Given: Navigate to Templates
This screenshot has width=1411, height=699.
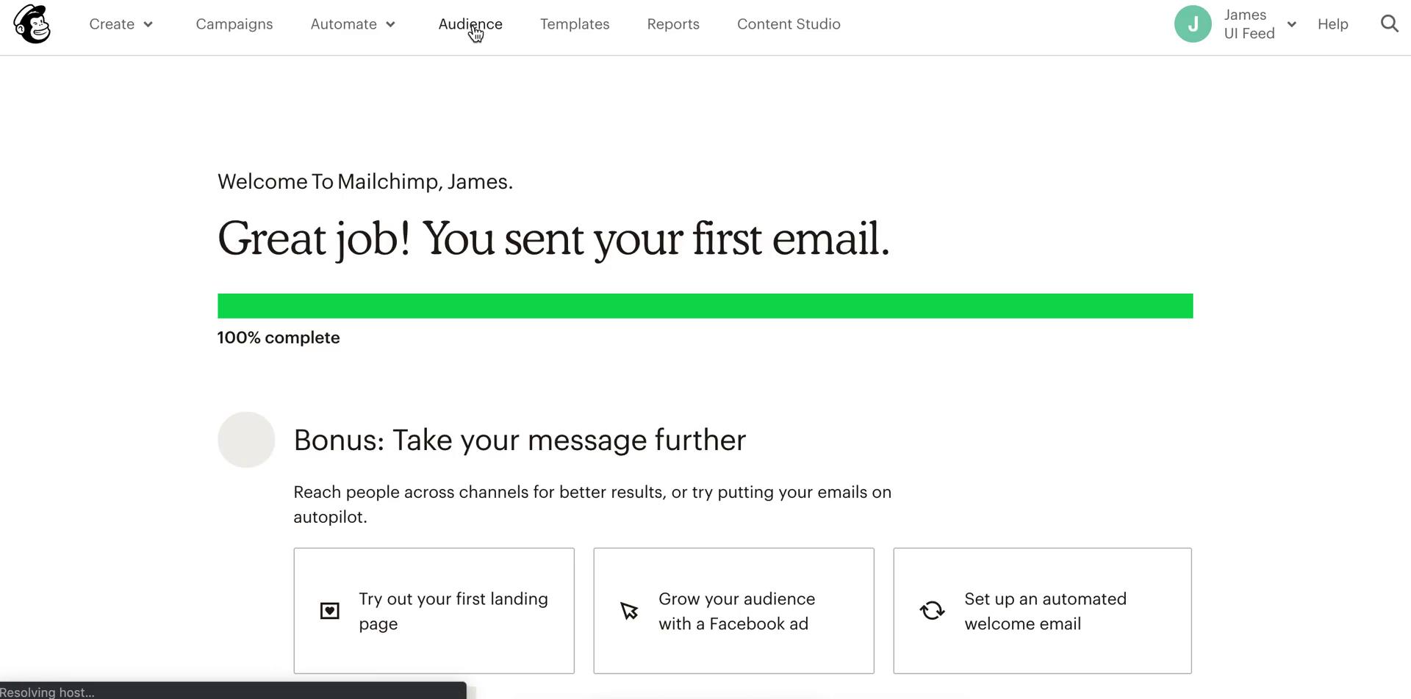Looking at the screenshot, I should tap(575, 24).
